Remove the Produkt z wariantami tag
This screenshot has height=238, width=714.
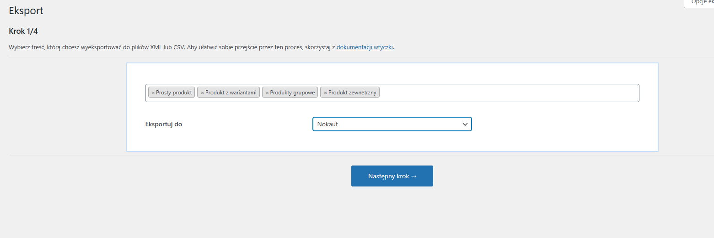click(x=202, y=93)
